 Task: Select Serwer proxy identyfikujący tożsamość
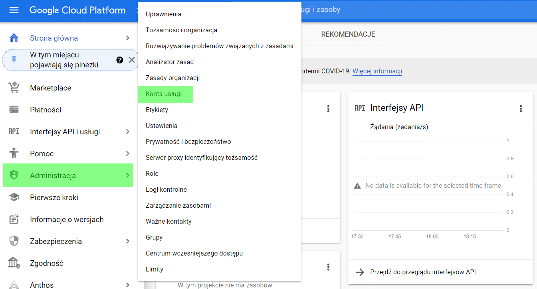coord(220,157)
